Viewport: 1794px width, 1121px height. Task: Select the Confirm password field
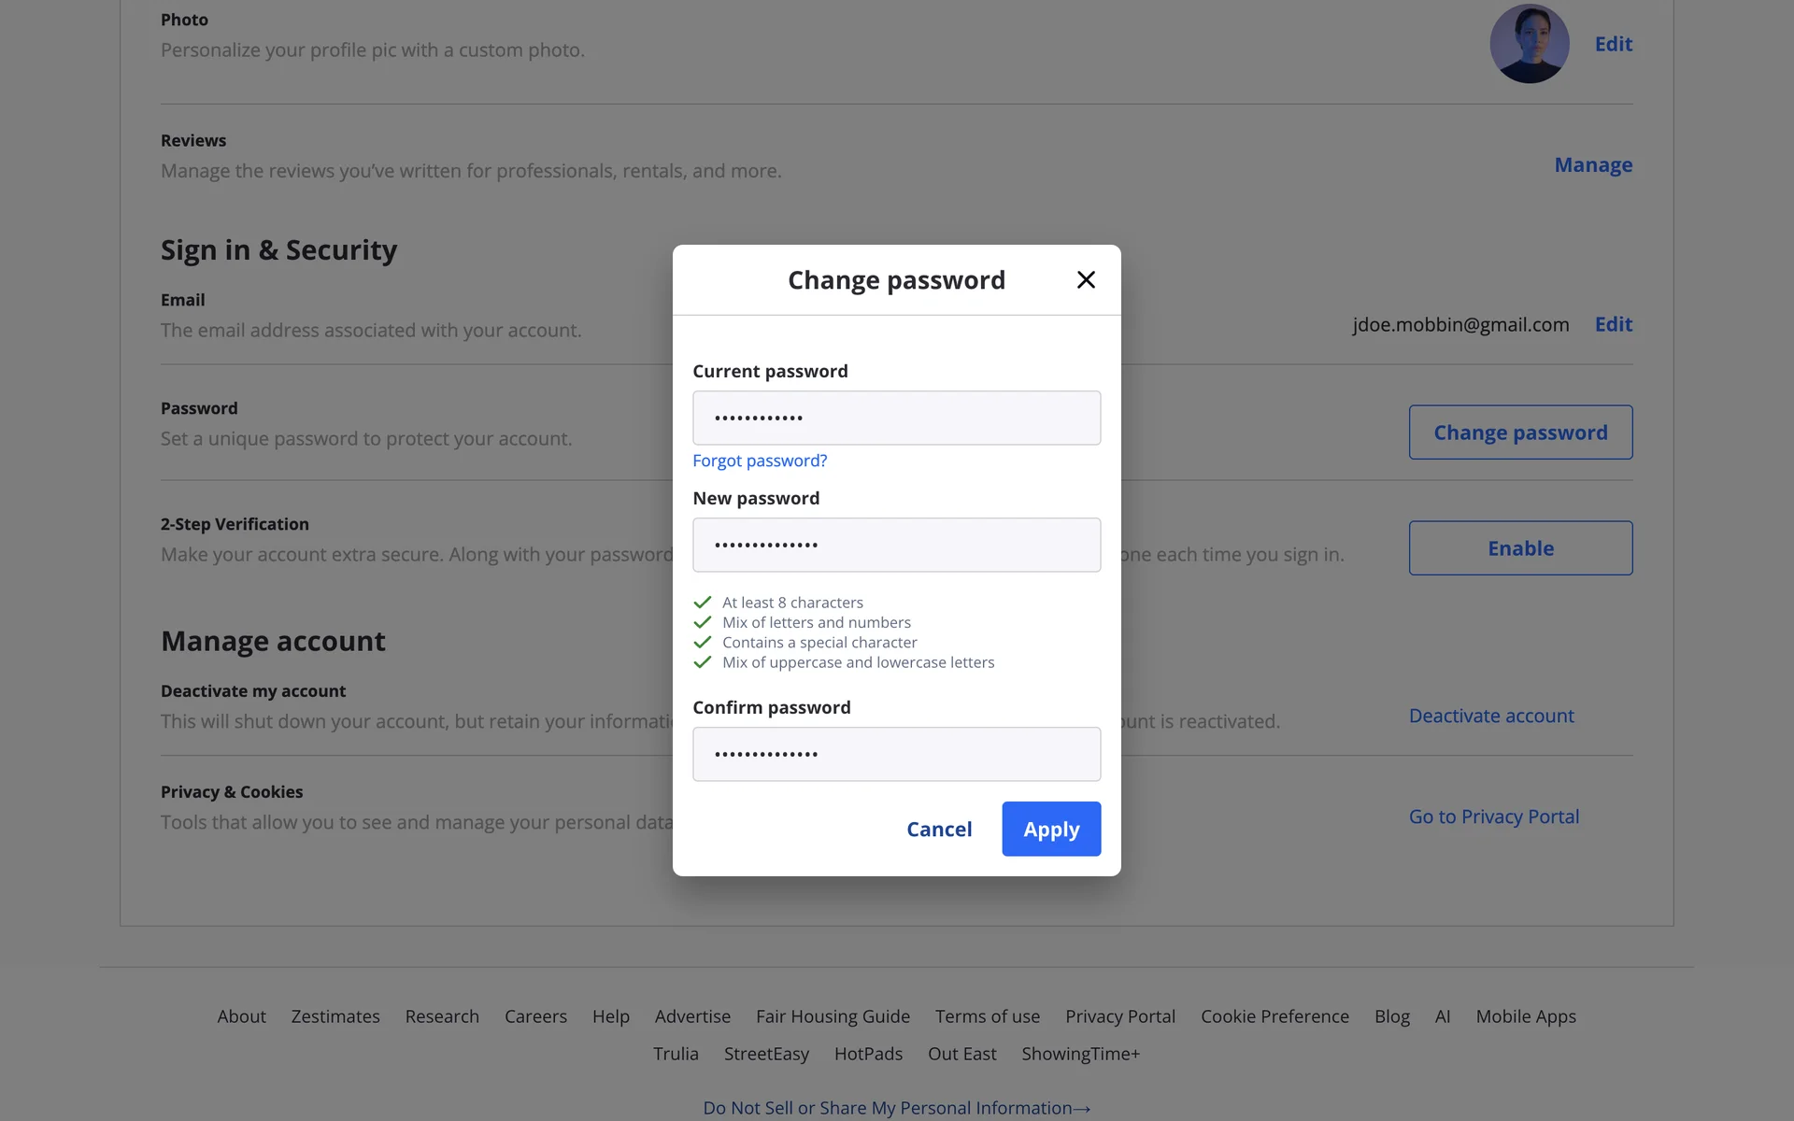point(896,754)
